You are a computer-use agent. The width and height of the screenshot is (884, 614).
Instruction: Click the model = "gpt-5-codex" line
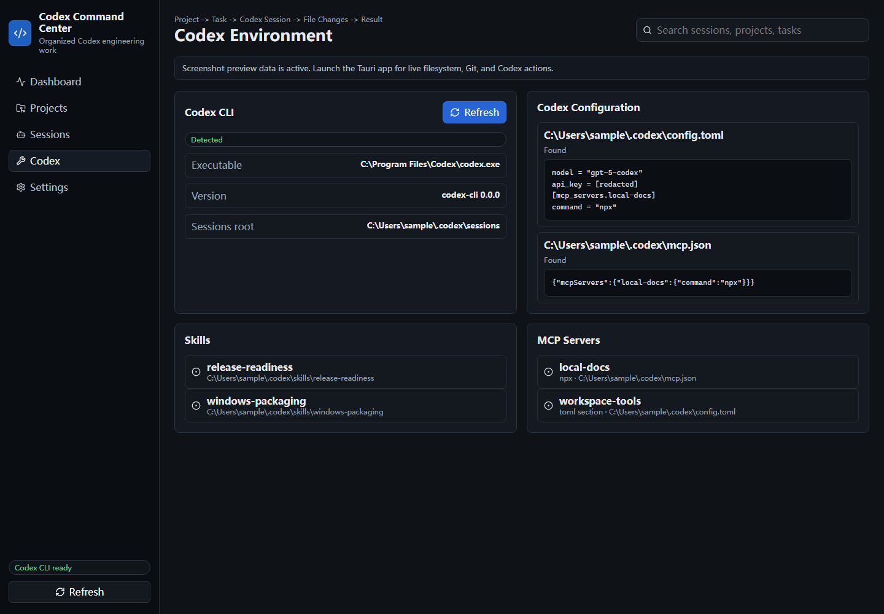tap(597, 173)
